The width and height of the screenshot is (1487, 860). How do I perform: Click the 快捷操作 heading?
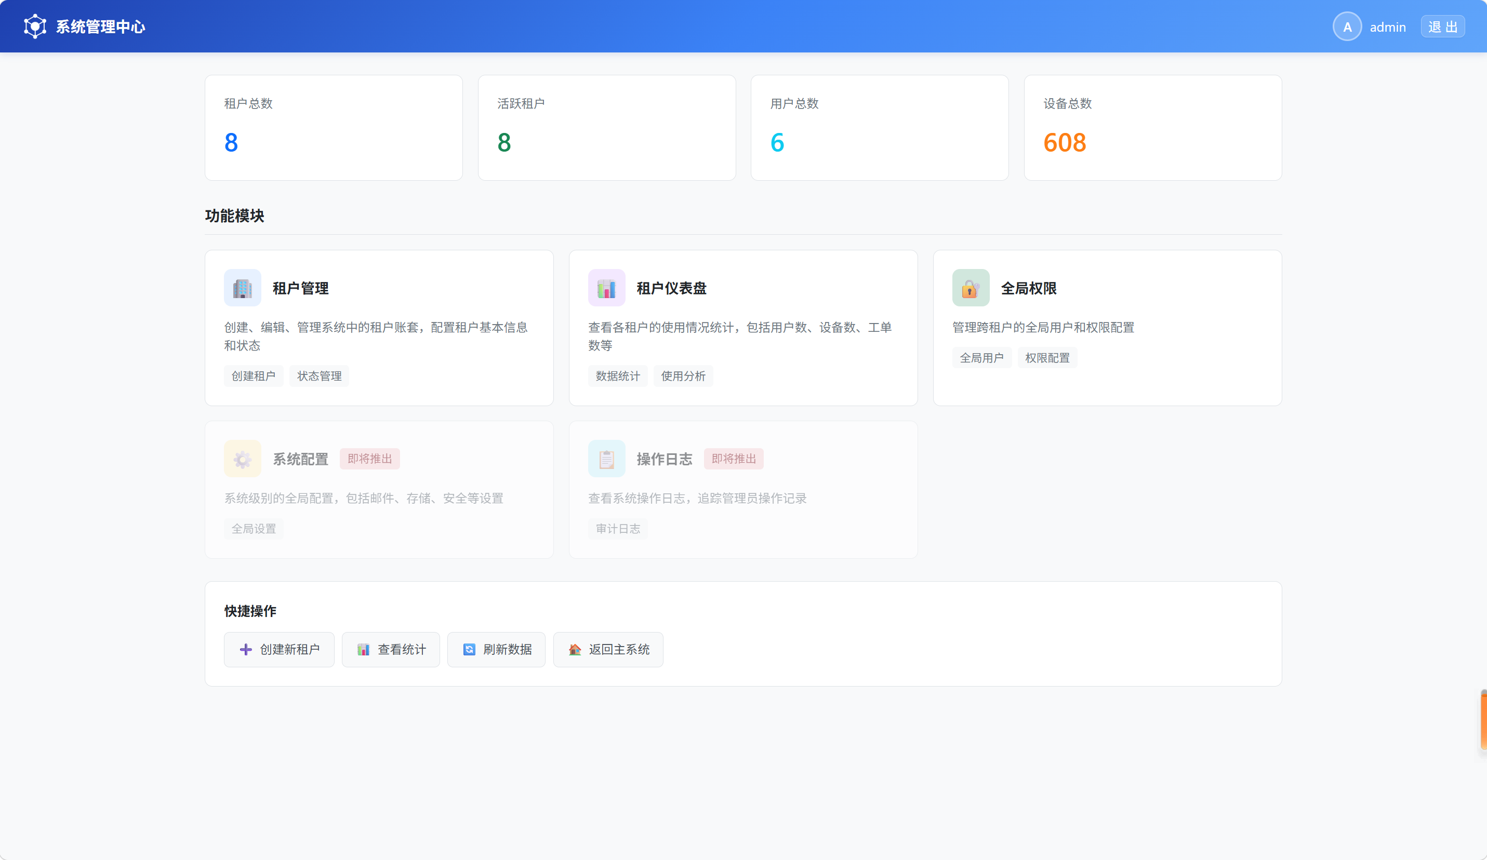(250, 611)
